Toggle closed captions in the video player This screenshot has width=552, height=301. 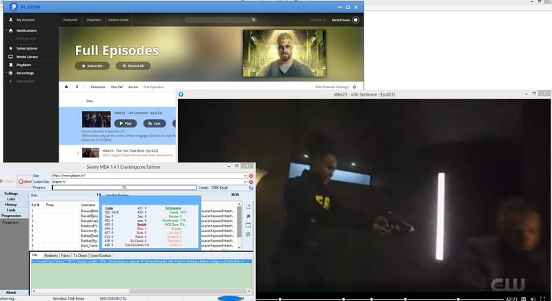tap(524, 299)
